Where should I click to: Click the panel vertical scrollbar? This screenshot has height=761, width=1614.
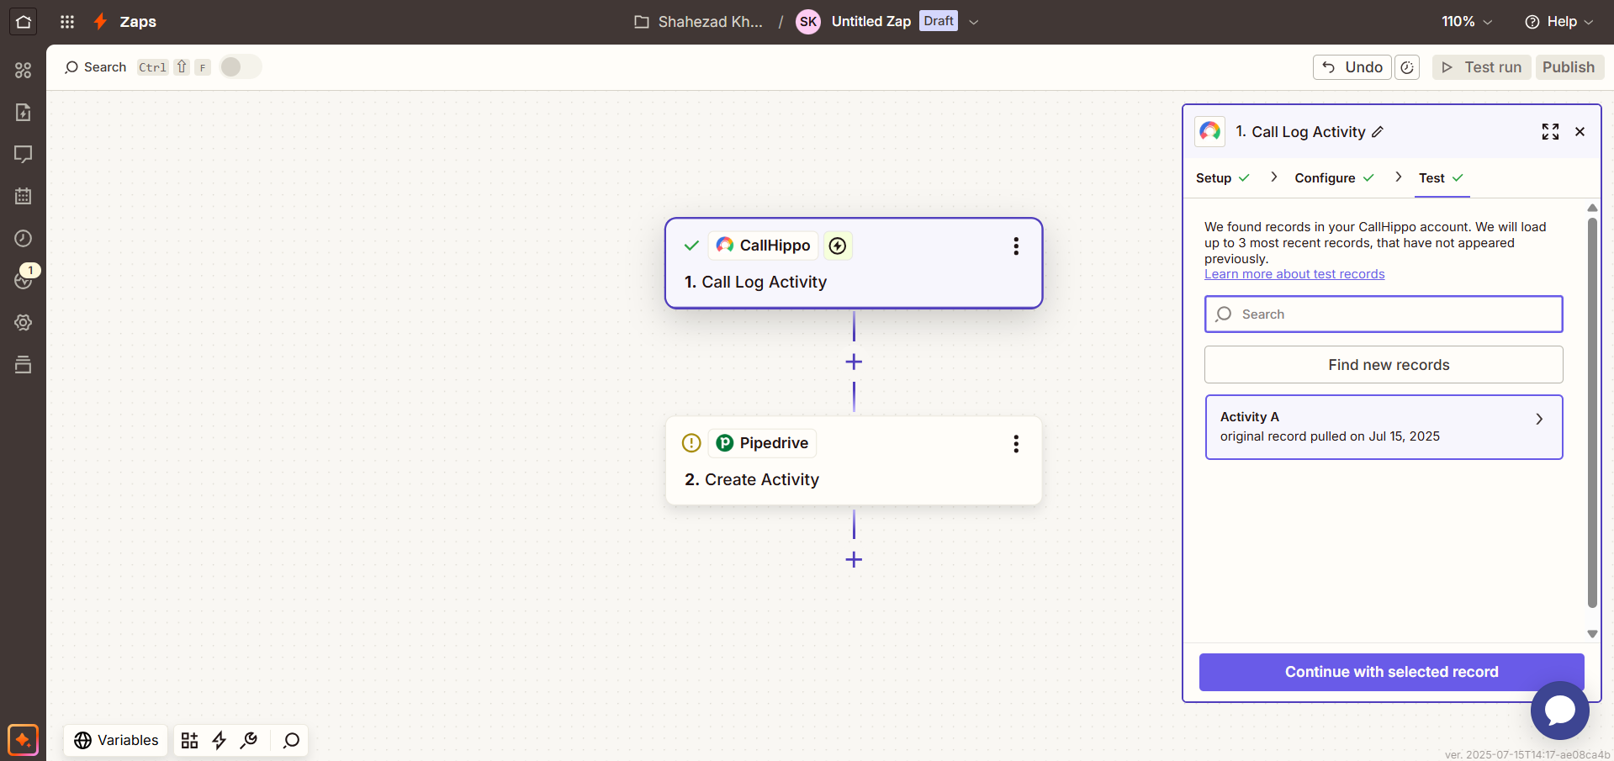pos(1592,412)
